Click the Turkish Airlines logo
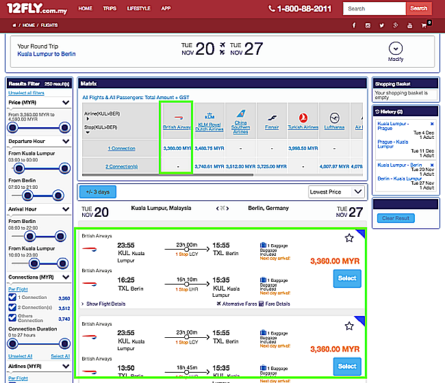The height and width of the screenshot is (383, 445). point(303,118)
